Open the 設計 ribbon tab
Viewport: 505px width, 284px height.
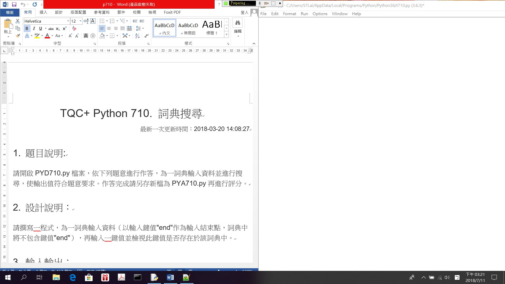59,12
